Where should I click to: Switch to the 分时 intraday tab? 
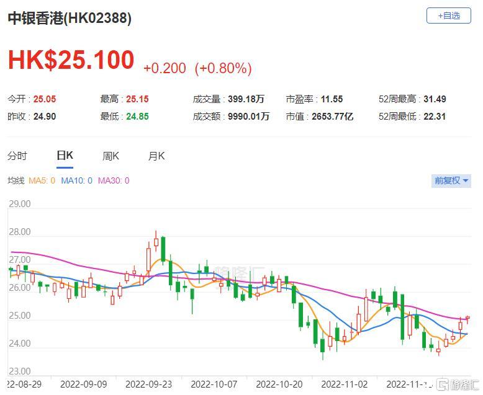pyautogui.click(x=17, y=156)
